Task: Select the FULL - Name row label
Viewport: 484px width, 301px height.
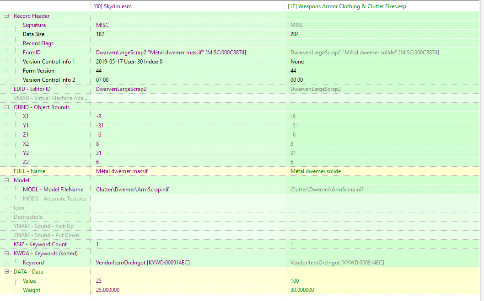Action: click(x=29, y=171)
